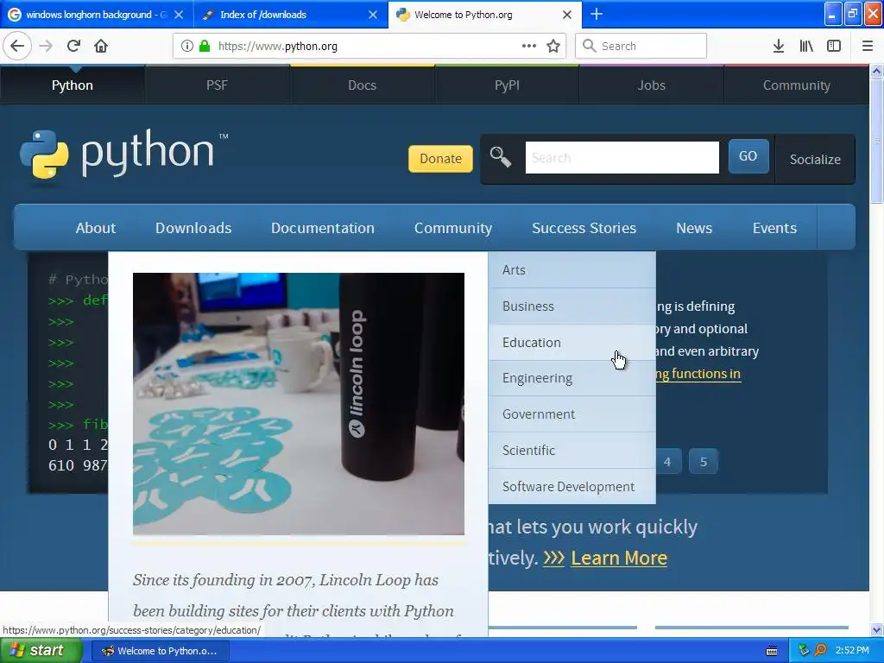
Task: Click the page scrollbar up arrow
Action: 876,71
